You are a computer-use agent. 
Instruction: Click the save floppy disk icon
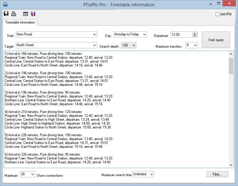click(x=6, y=14)
